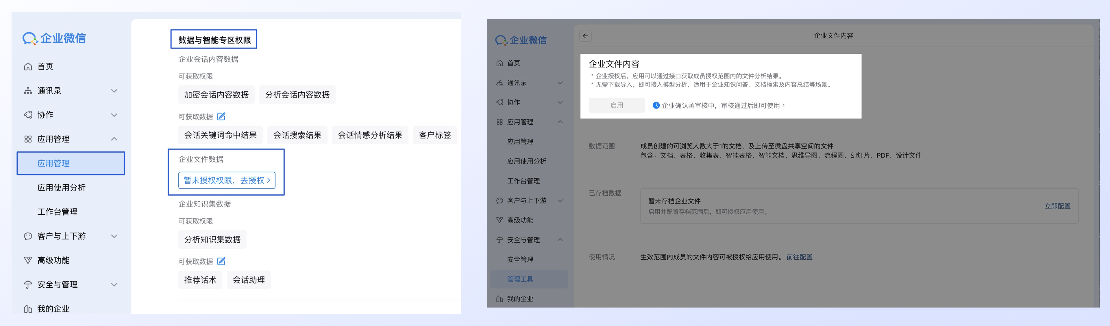The height and width of the screenshot is (326, 1110).
Task: Click edit icon next to 可获取数据 under 企业知识集数据
Action: pos(221,261)
